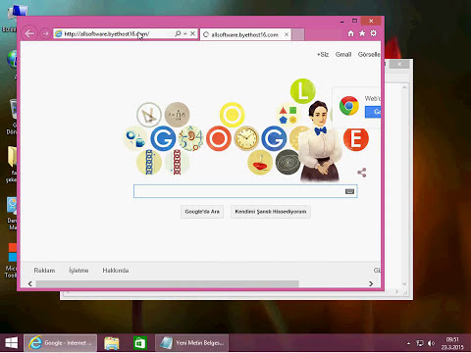Go back with the browser back arrow
Screen dimensions: 471x353
(x=29, y=33)
